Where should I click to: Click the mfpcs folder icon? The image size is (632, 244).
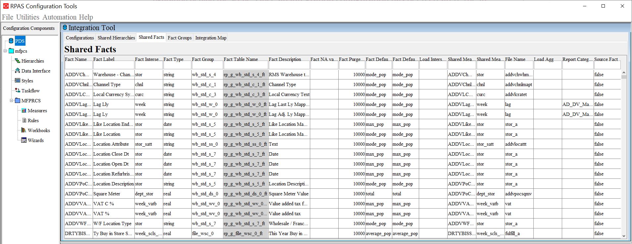tap(11, 51)
